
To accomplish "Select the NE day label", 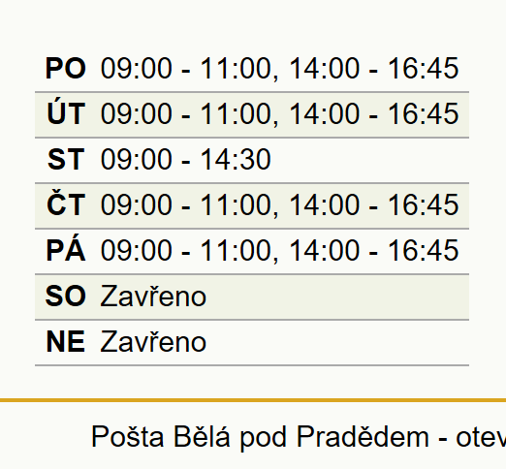I will coord(66,341).
